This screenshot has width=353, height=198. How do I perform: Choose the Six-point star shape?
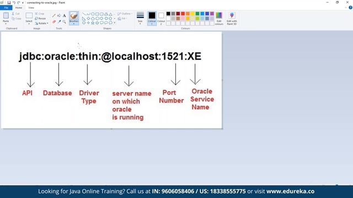[x=97, y=23]
